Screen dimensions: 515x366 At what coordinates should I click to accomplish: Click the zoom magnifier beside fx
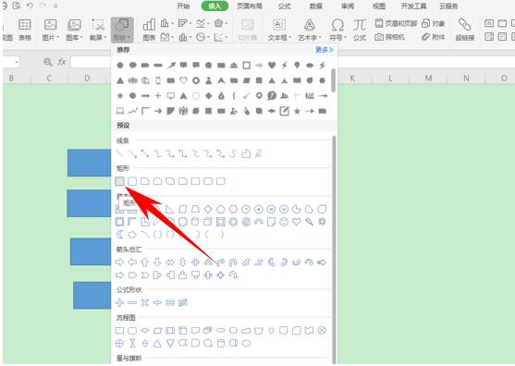(x=48, y=62)
